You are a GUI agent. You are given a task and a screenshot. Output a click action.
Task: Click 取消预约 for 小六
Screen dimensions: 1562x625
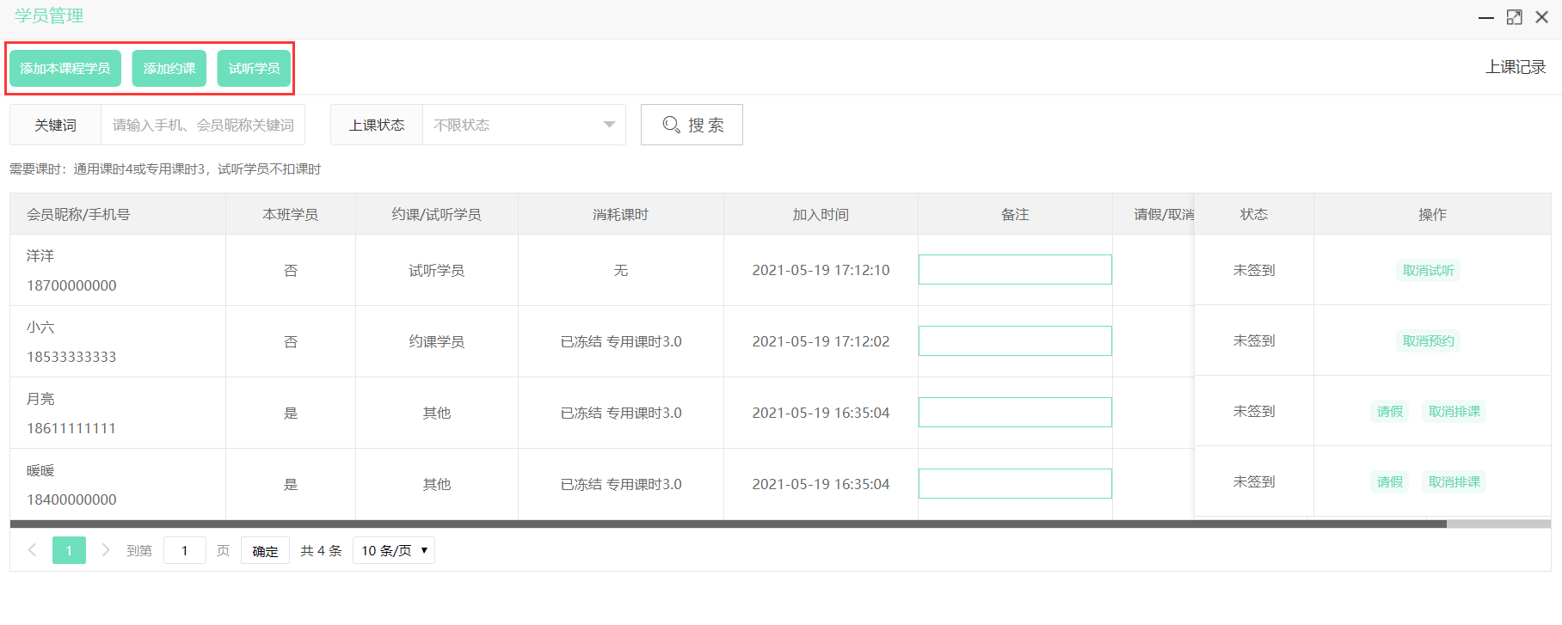point(1428,340)
